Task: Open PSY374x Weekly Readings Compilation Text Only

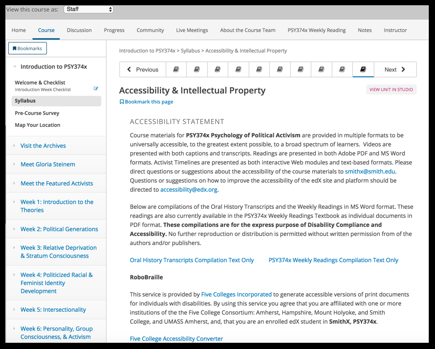Action: coord(333,260)
